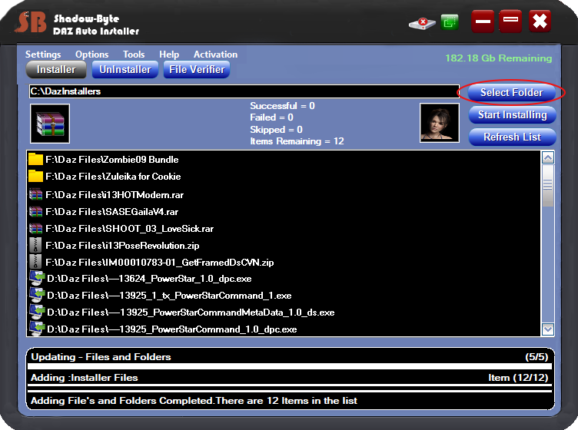The width and height of the screenshot is (578, 430).
Task: Select the SHOOT_03_LoveSick.rar row
Action: (x=284, y=229)
